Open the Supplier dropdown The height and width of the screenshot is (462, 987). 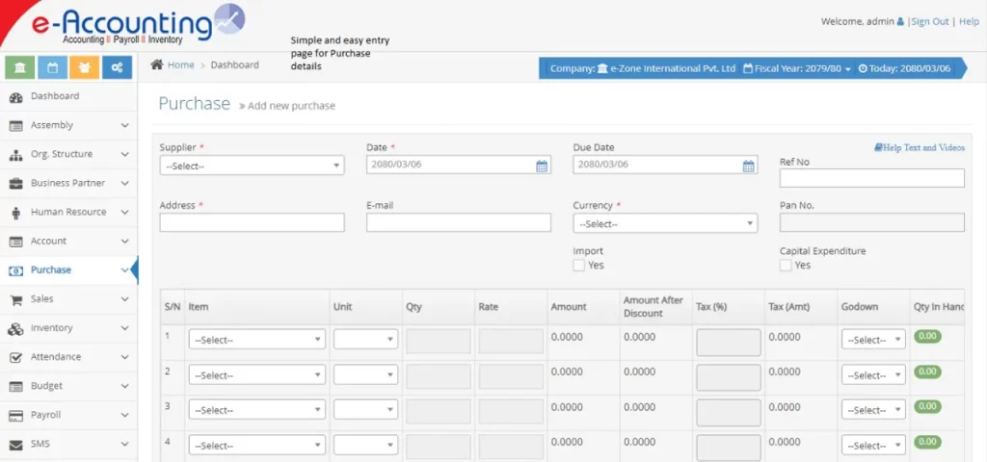pos(252,166)
